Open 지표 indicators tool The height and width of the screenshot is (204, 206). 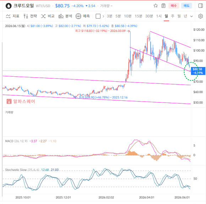click(13, 16)
